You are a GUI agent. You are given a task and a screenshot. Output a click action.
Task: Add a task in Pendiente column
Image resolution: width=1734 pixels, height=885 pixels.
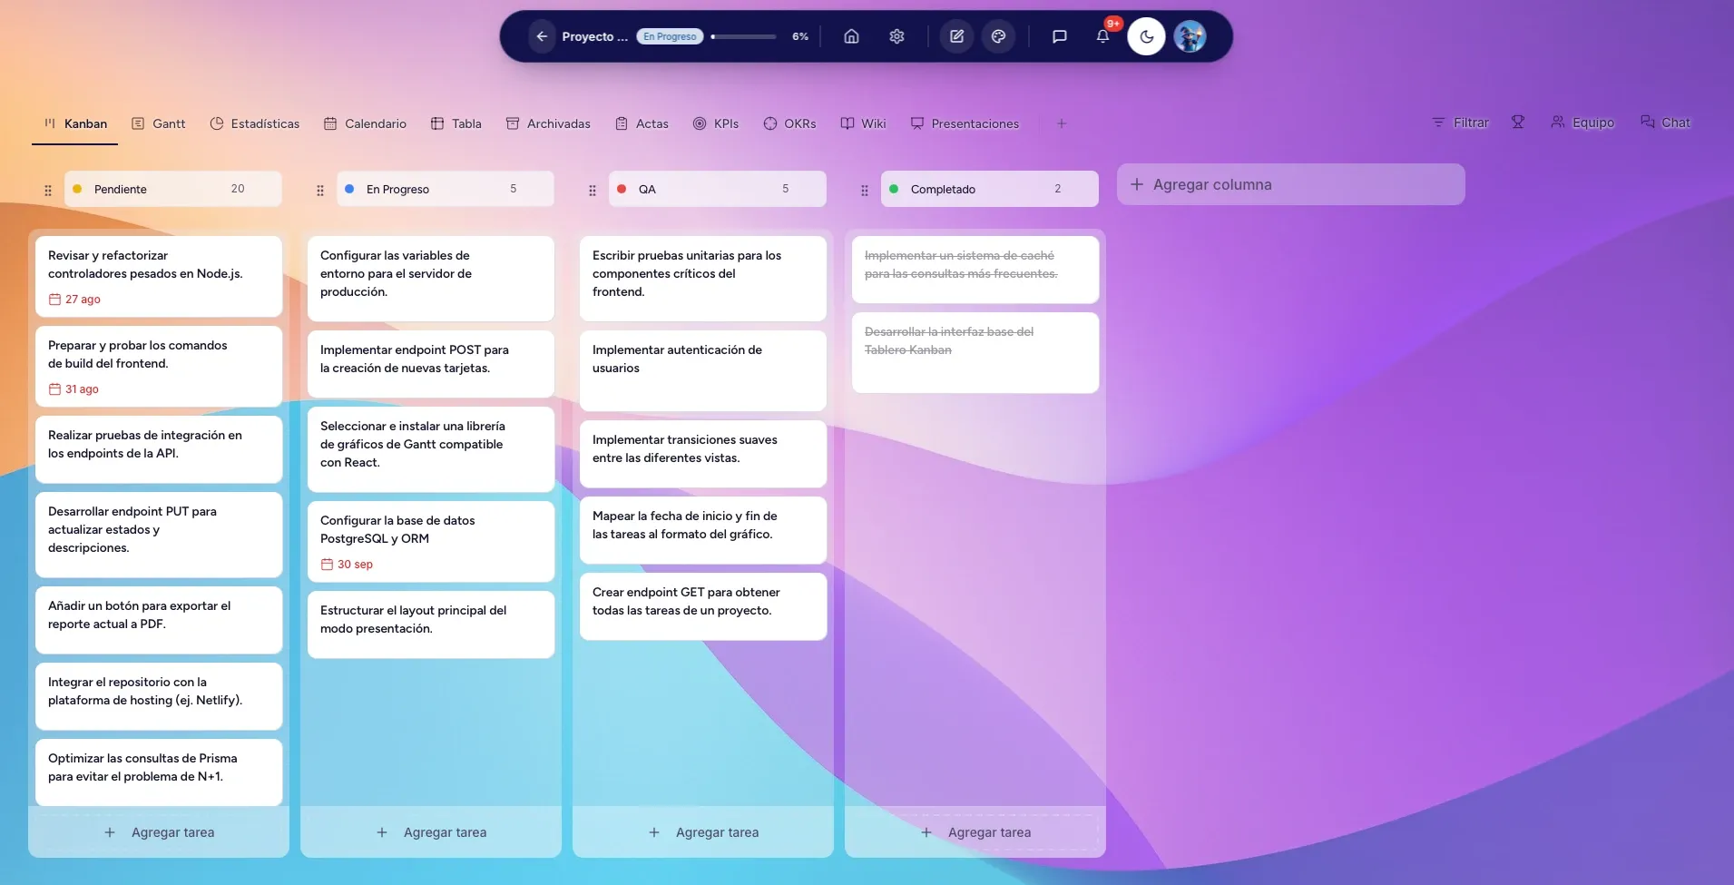pyautogui.click(x=159, y=832)
